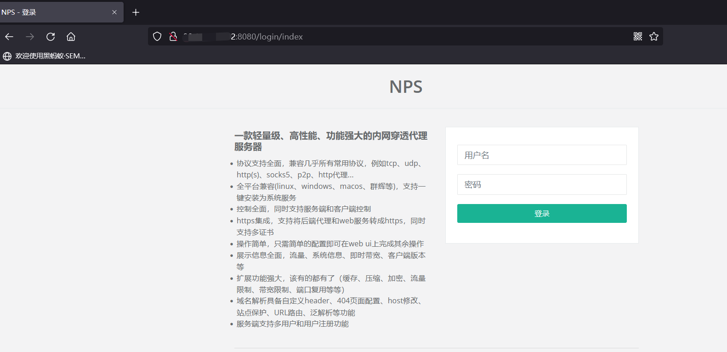Click the NPS page heading

pos(406,87)
